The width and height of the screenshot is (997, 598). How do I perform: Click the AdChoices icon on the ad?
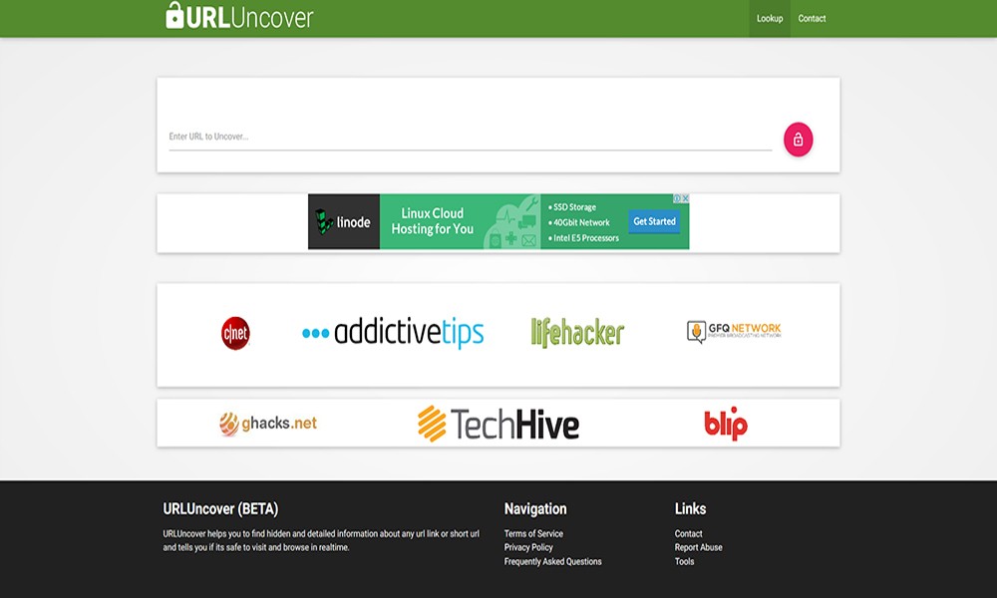point(683,199)
